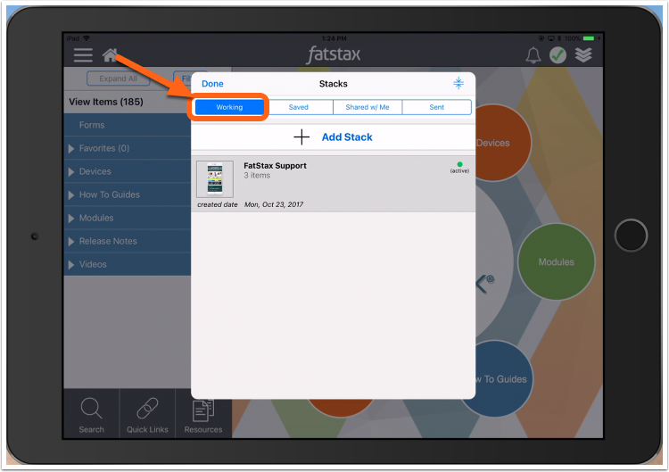Tap Done to close Stacks
The height and width of the screenshot is (472, 669).
212,84
